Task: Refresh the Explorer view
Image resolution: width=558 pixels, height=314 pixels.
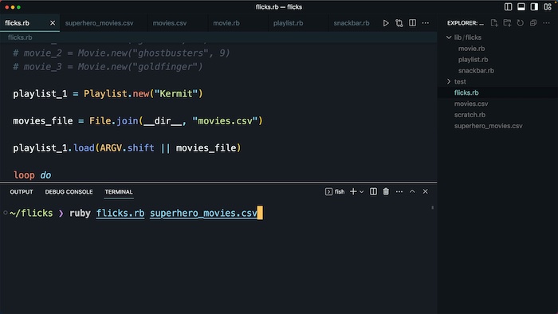Action: click(521, 23)
